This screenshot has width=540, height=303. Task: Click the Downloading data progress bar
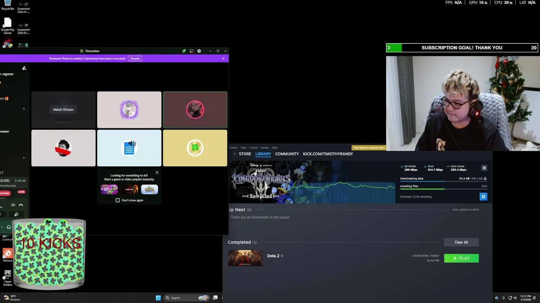pyautogui.click(x=443, y=181)
